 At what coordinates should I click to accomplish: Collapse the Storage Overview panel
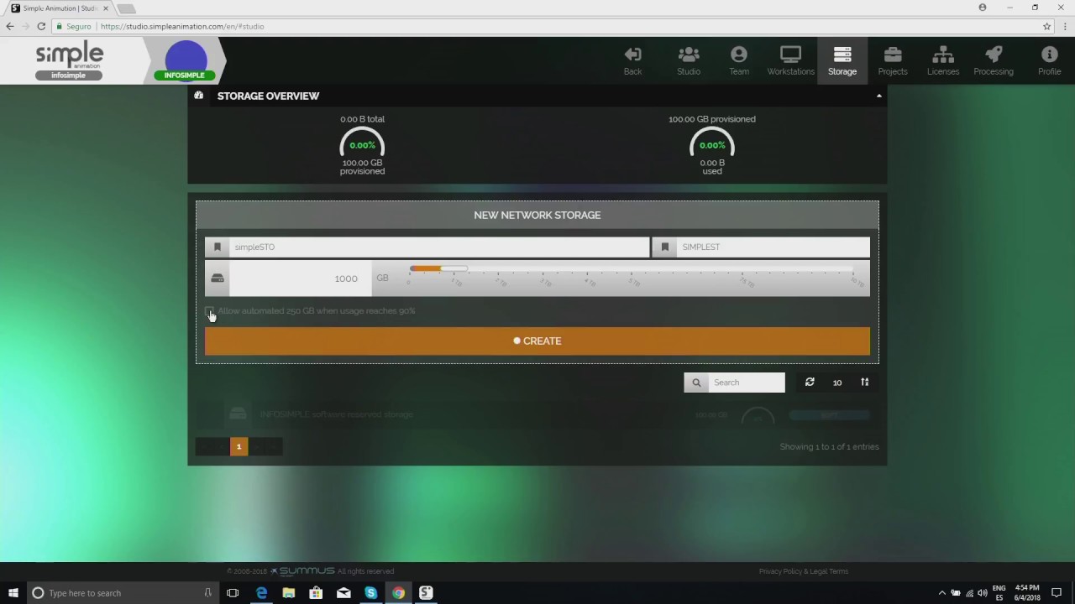[878, 96]
